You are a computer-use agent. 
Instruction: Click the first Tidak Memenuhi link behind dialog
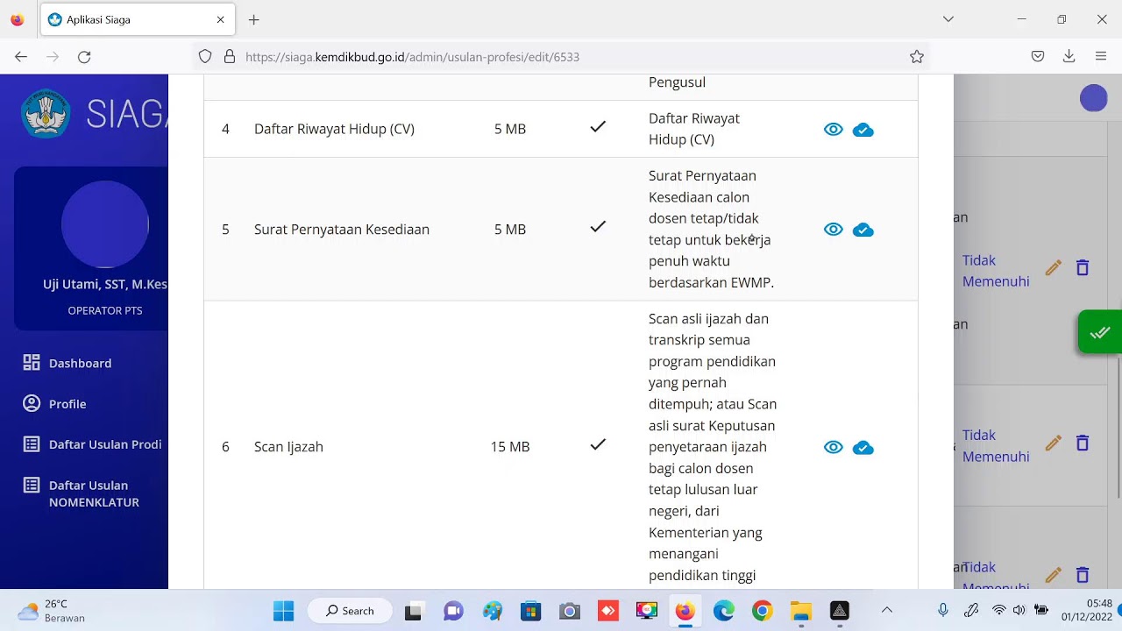(x=996, y=271)
